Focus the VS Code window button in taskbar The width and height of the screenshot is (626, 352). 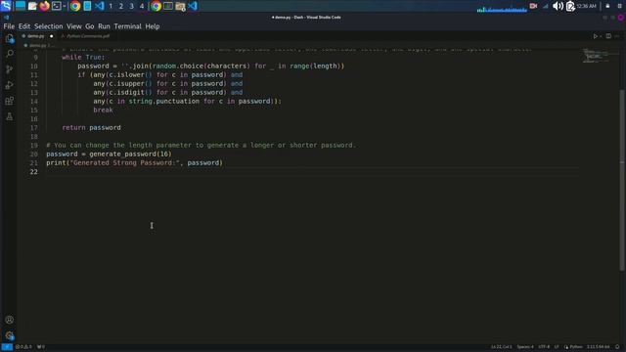(x=193, y=6)
